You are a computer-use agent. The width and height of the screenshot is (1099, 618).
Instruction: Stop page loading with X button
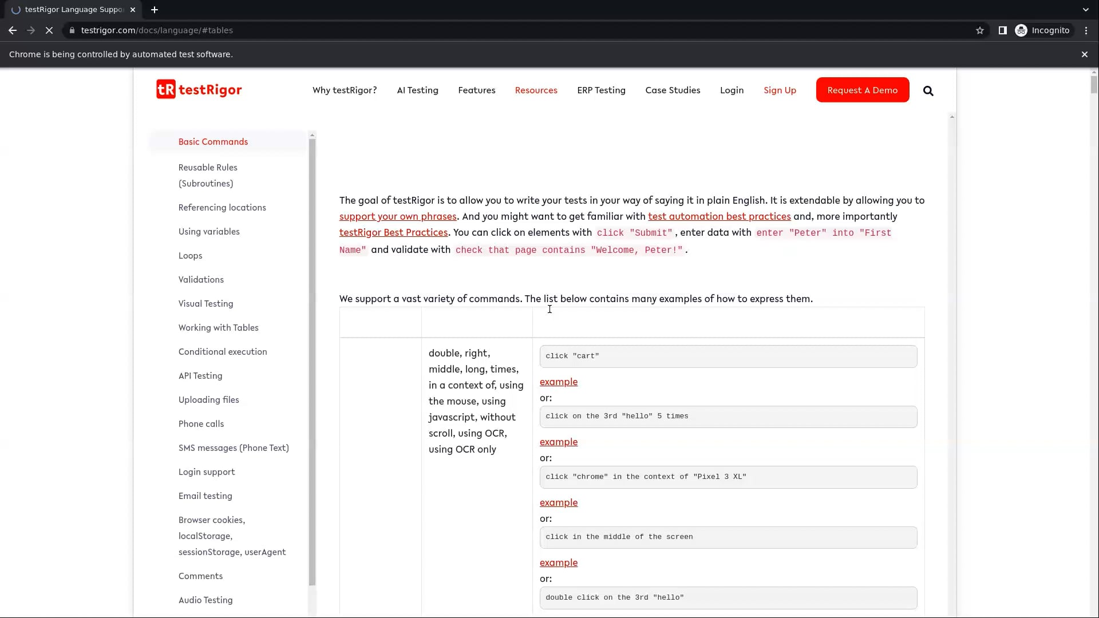click(49, 30)
